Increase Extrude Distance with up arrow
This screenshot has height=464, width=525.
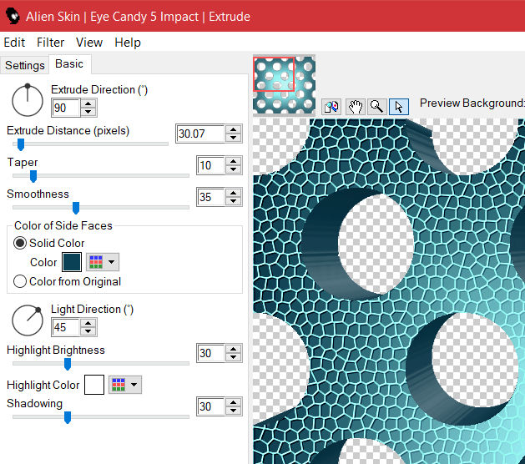(x=234, y=129)
